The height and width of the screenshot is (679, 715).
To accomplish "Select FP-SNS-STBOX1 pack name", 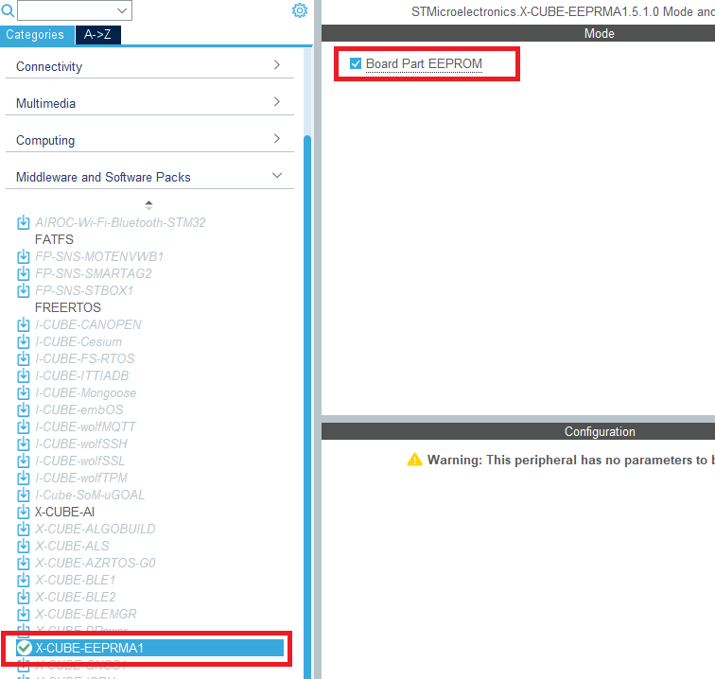I will point(84,290).
